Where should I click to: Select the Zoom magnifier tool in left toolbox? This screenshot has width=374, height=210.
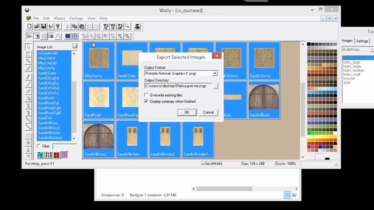(x=29, y=61)
